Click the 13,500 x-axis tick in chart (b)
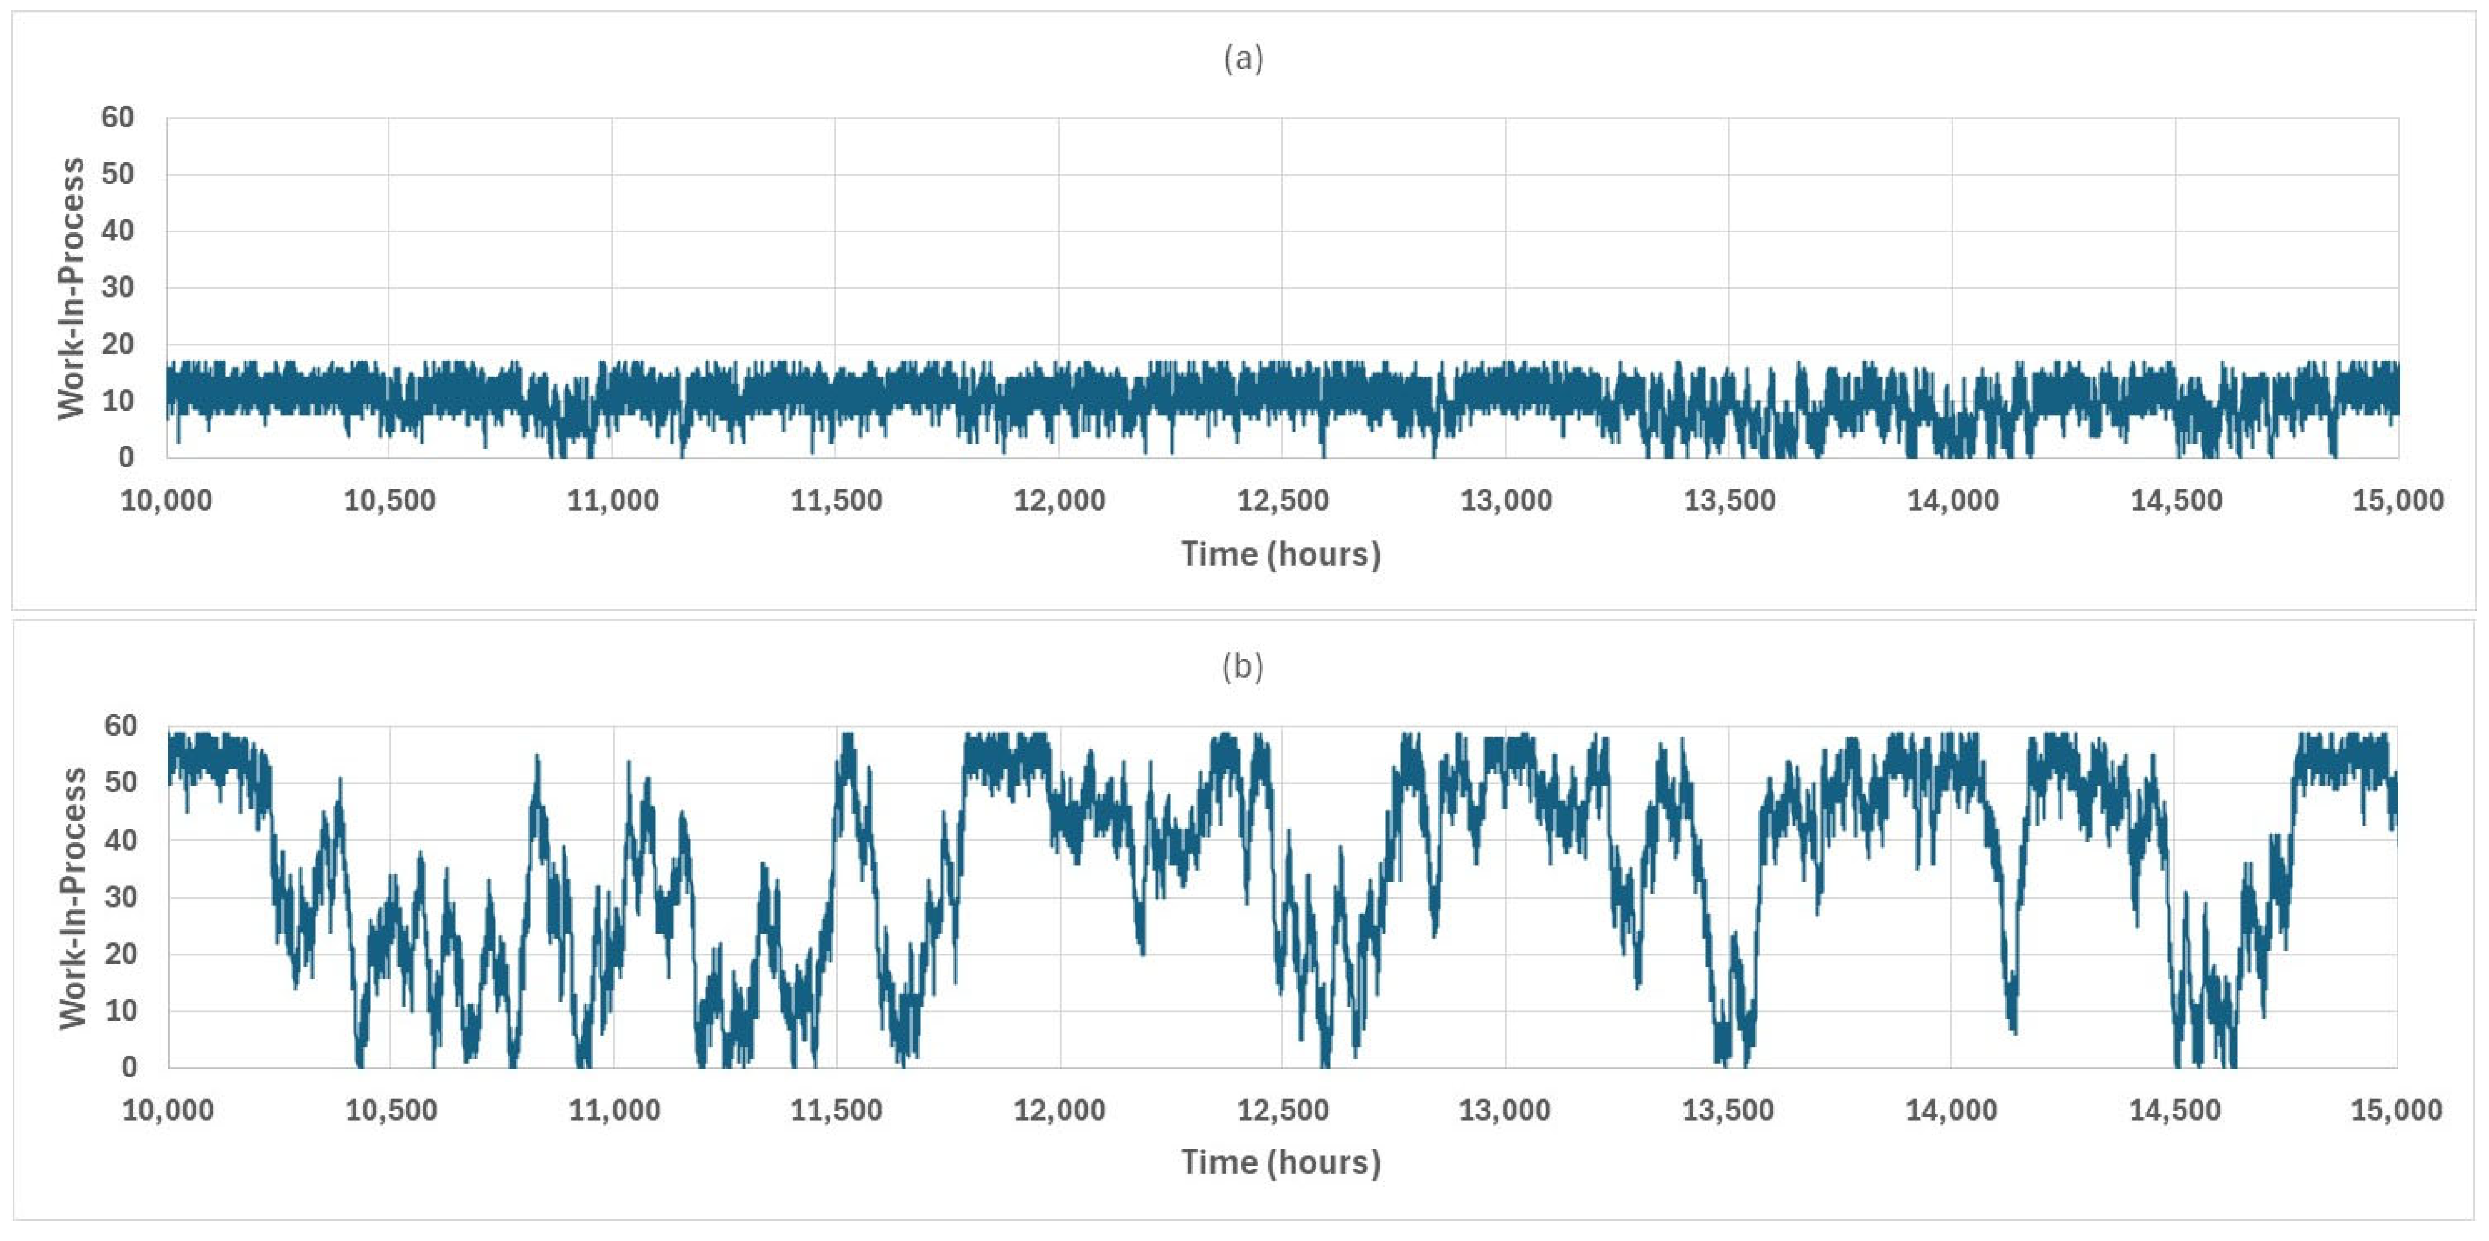The width and height of the screenshot is (2489, 1241). (x=1728, y=1111)
